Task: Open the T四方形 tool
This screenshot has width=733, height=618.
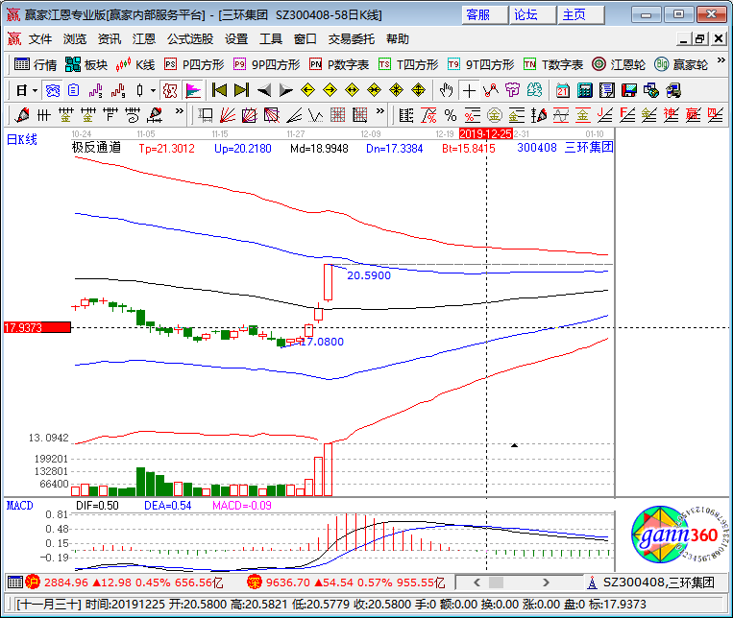Action: (x=408, y=64)
